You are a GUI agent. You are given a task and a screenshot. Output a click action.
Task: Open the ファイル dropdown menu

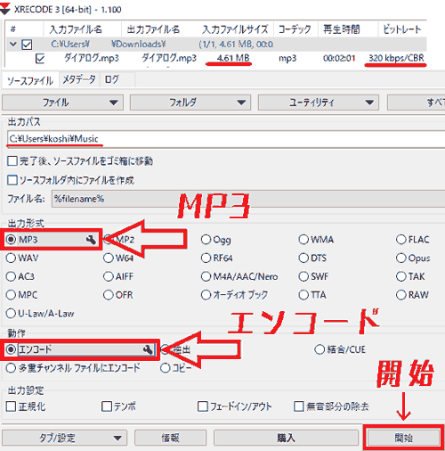(62, 102)
